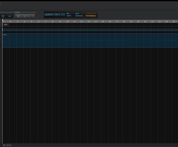The height and width of the screenshot is (147, 178).
Task: Click the horizontal scrollbar thumb
Action: click(9, 145)
